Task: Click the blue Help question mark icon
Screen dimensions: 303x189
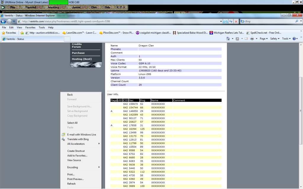Action: coord(294,39)
